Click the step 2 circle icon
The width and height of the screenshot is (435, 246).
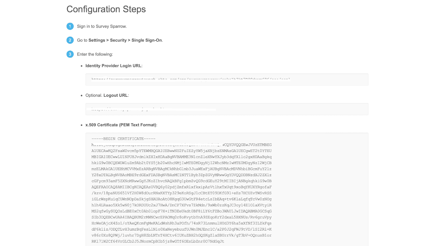(x=70, y=40)
